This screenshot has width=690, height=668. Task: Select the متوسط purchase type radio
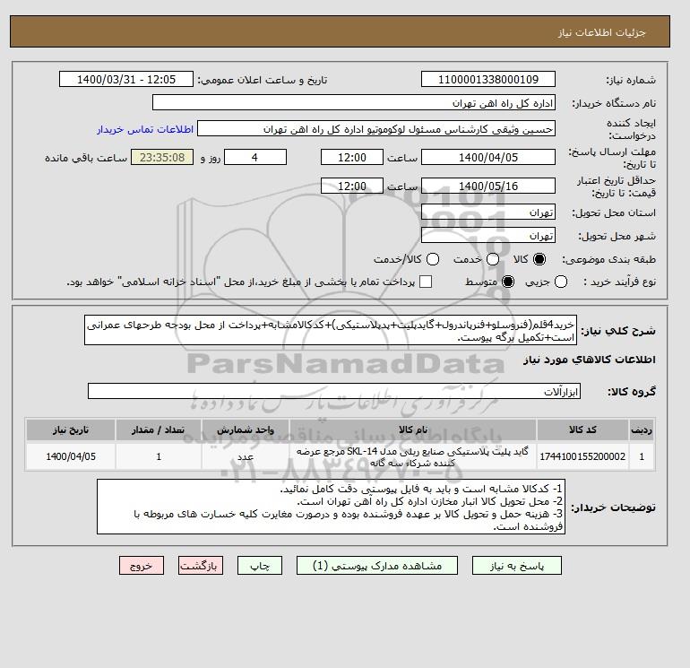(508, 282)
